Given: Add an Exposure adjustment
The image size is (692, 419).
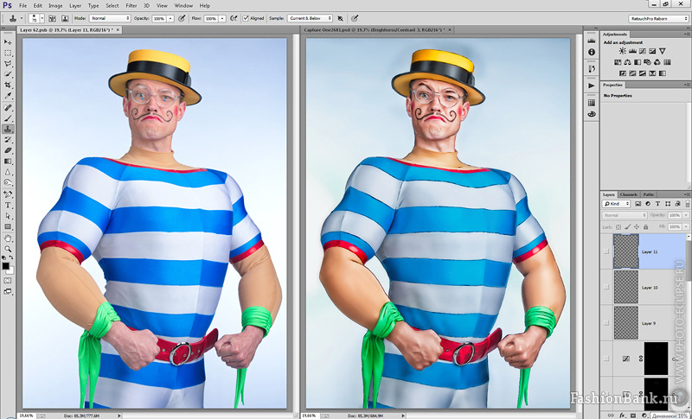Looking at the screenshot, I should tap(652, 51).
